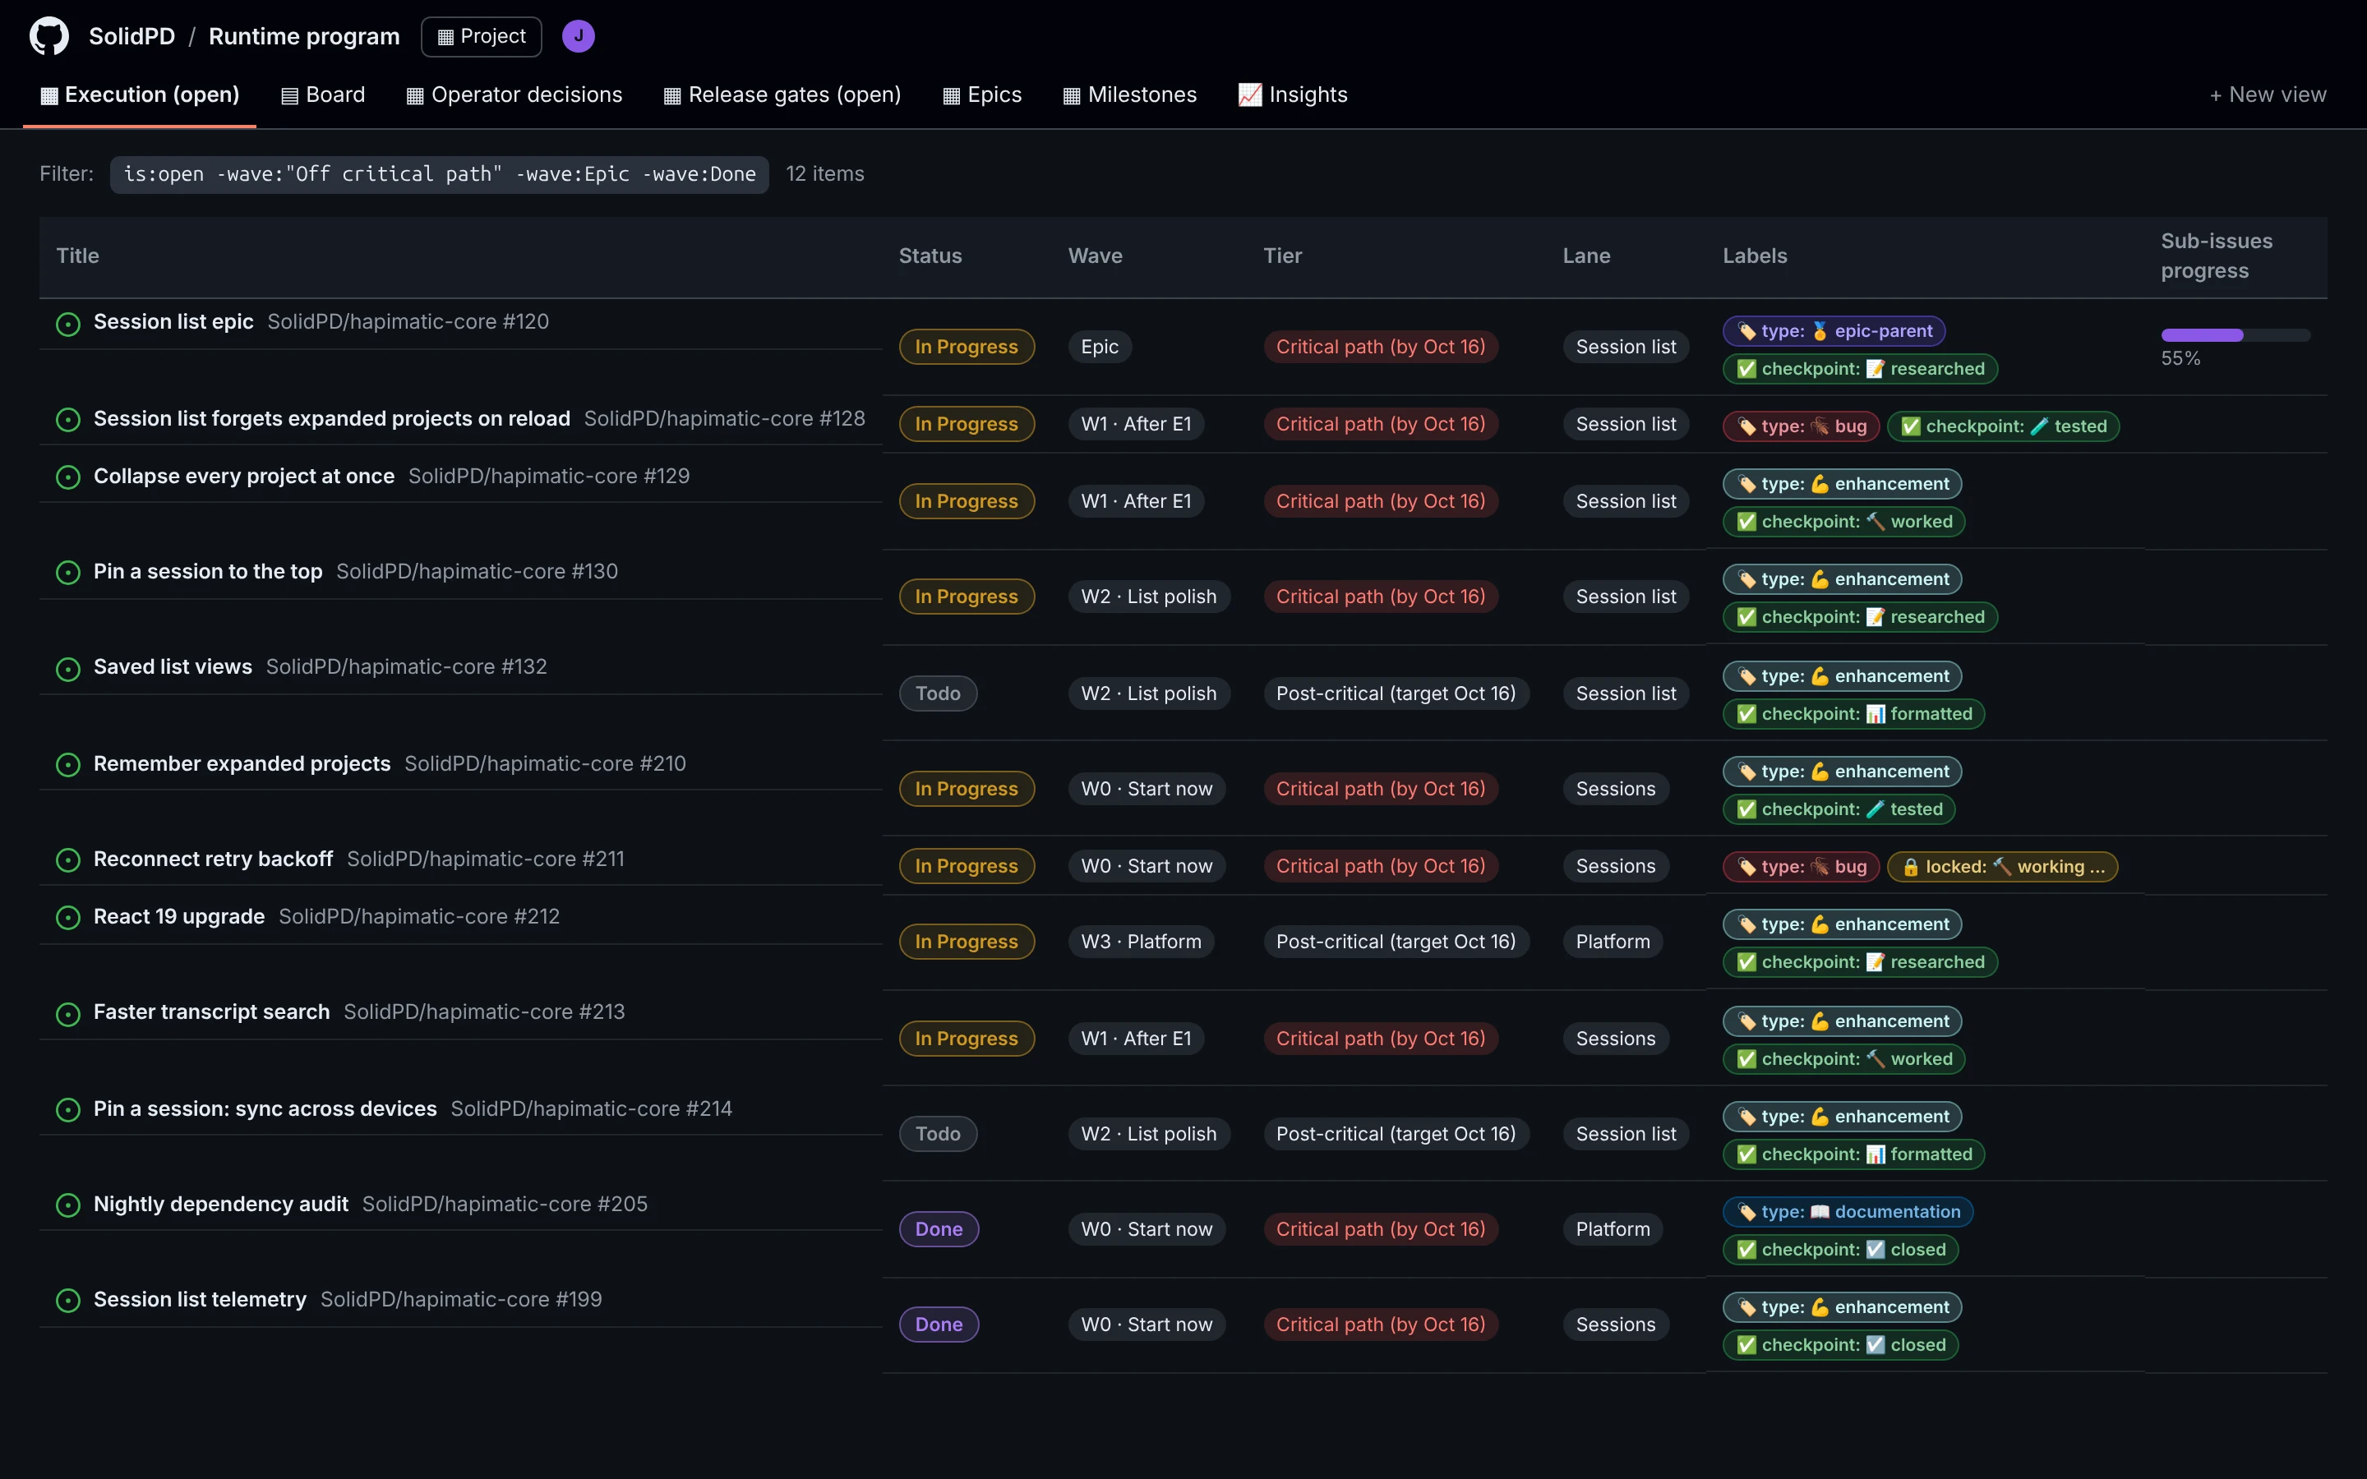
Task: Click Todo status of Saved list views
Action: pyautogui.click(x=938, y=693)
